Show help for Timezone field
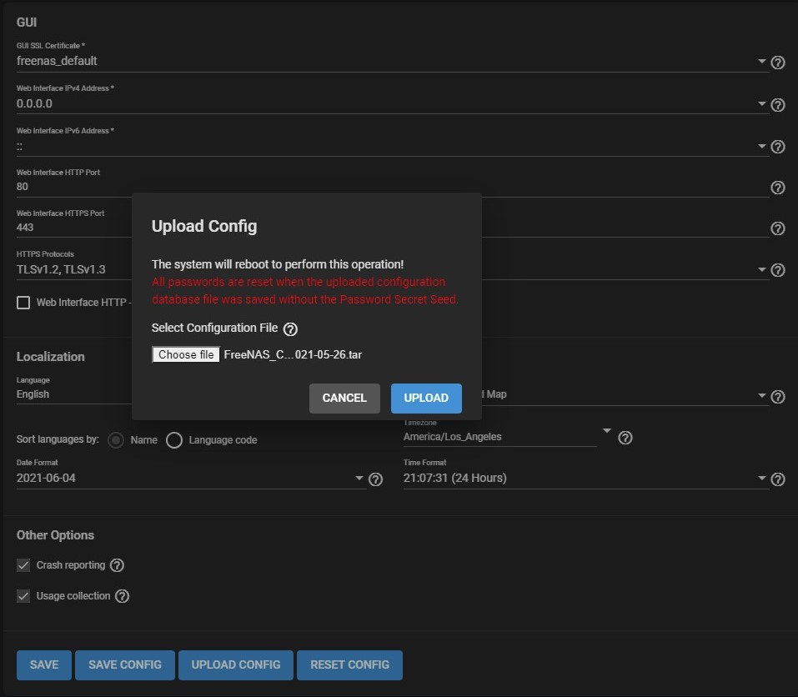The image size is (798, 697). click(625, 438)
